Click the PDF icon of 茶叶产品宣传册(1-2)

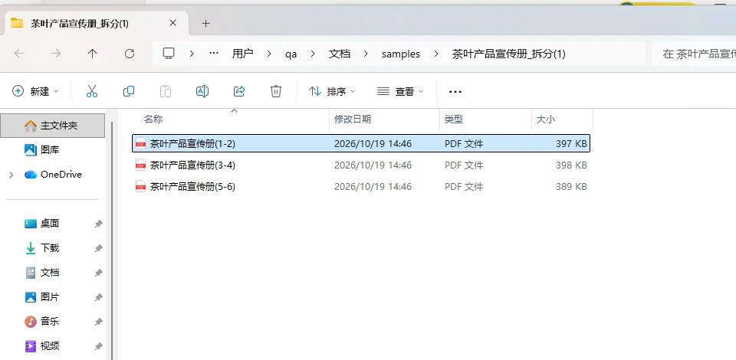(140, 144)
